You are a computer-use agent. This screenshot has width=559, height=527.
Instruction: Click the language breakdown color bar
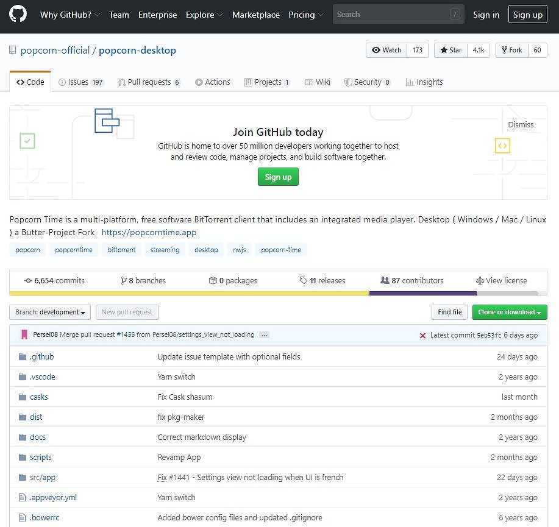coord(278,294)
